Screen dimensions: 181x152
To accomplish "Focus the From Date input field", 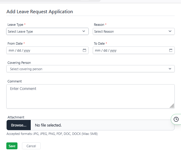I will pyautogui.click(x=48, y=50).
